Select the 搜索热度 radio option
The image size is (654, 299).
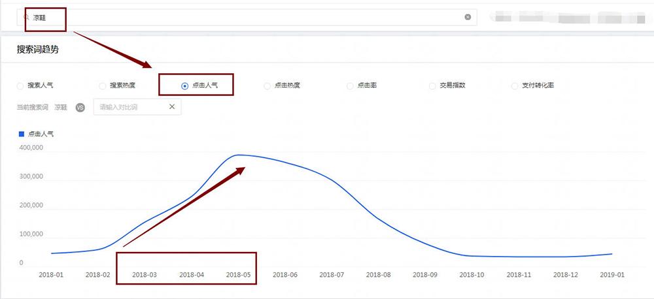(x=103, y=86)
